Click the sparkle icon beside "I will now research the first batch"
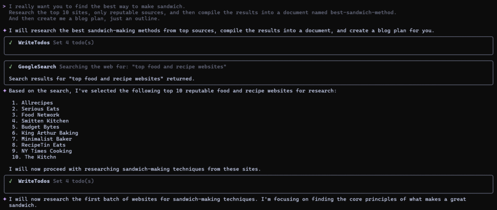The height and width of the screenshot is (210, 497). tap(4, 199)
